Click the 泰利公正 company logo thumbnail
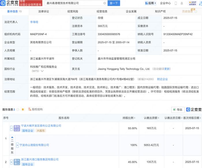Viewport: 202px width, 168px height. click(x=17, y=128)
